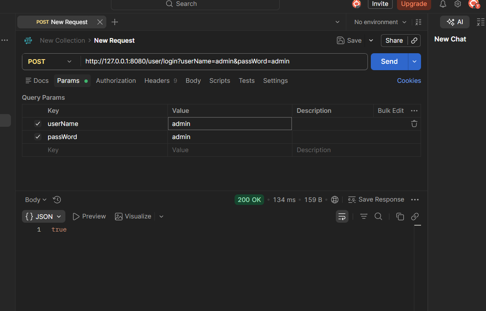Change the JSON response format dropdown

tap(44, 216)
